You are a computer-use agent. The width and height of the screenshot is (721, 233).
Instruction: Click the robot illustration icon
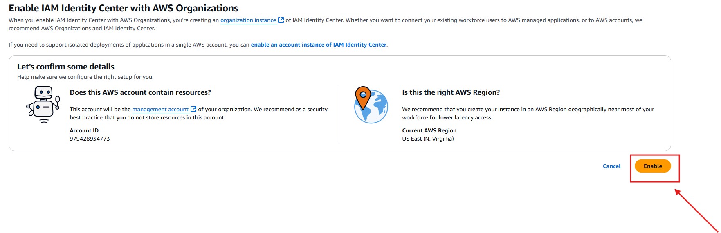[x=43, y=104]
